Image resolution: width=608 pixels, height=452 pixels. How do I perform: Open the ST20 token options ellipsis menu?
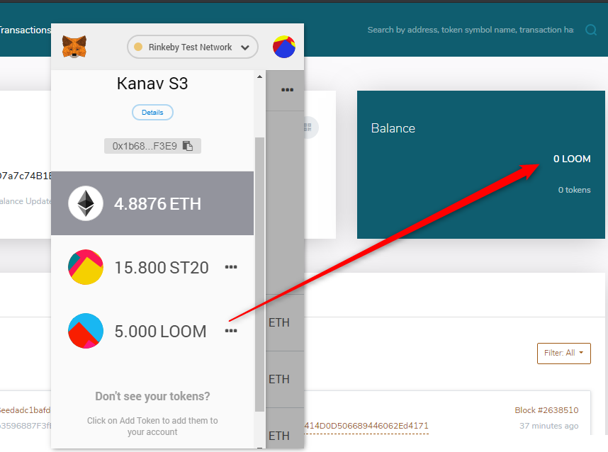click(230, 267)
